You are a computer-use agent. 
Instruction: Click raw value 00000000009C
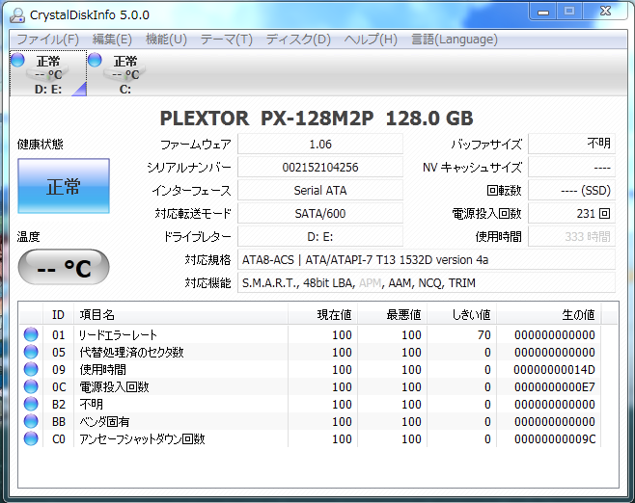(x=554, y=439)
